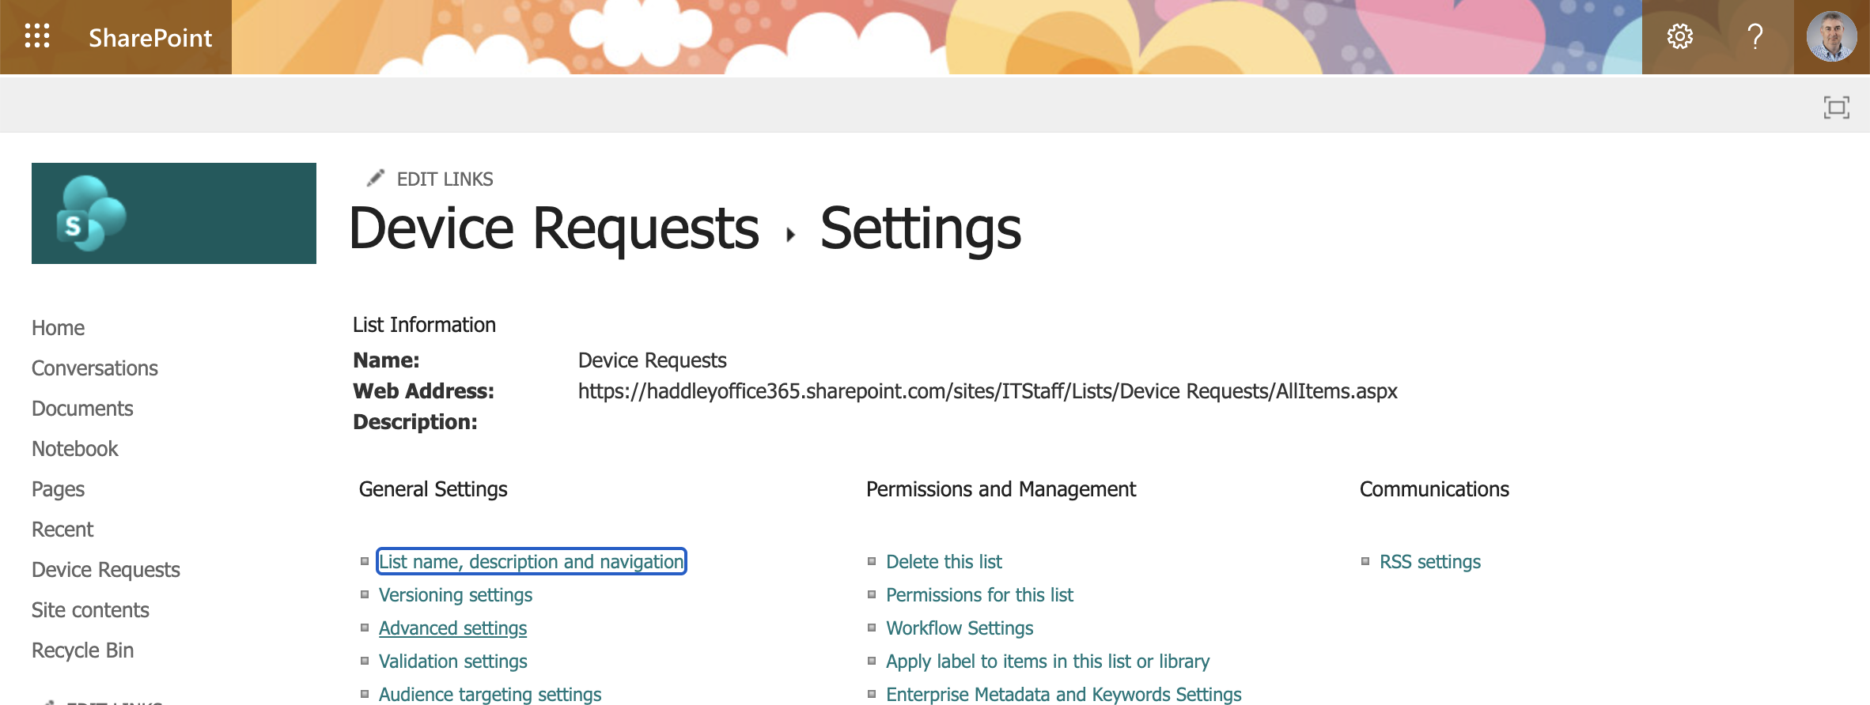Open Validation settings
The width and height of the screenshot is (1870, 705).
[x=453, y=661]
